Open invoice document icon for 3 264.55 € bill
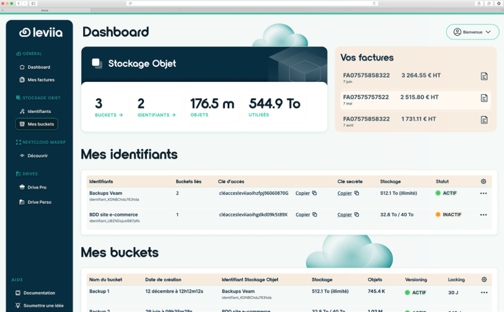504x312 pixels. (484, 76)
